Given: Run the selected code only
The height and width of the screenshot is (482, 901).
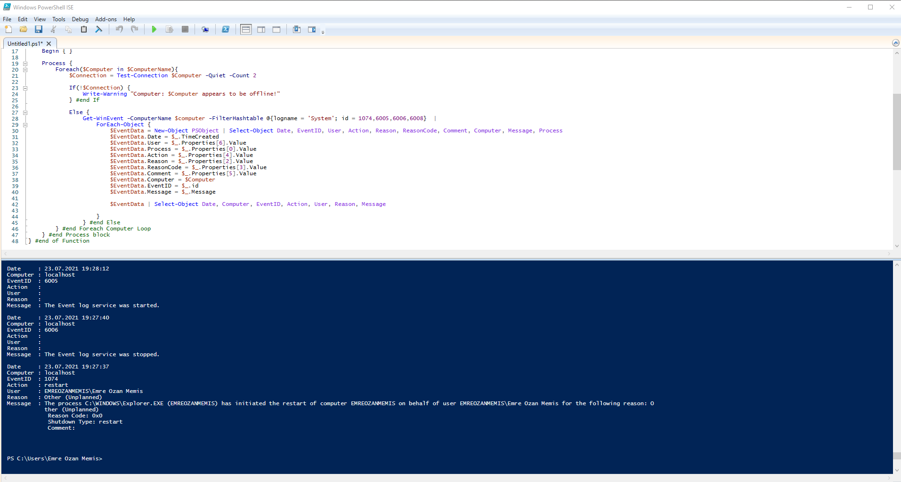Looking at the screenshot, I should coord(169,29).
